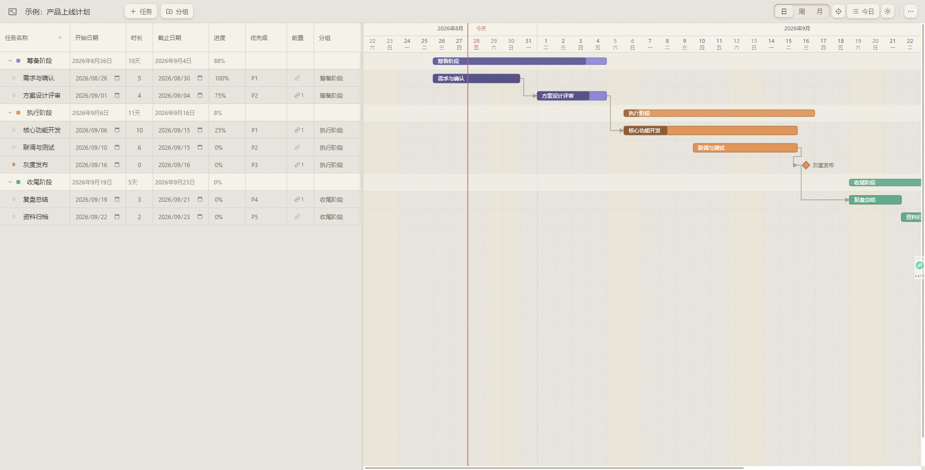Click orange color swatch of 执行阶段
Screen dimensions: 925x470
pos(18,113)
